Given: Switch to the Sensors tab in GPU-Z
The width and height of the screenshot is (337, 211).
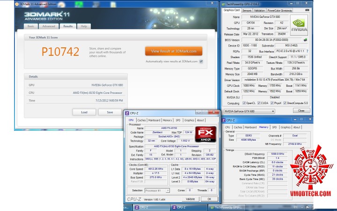Looking at the screenshot, I should pos(247,10).
